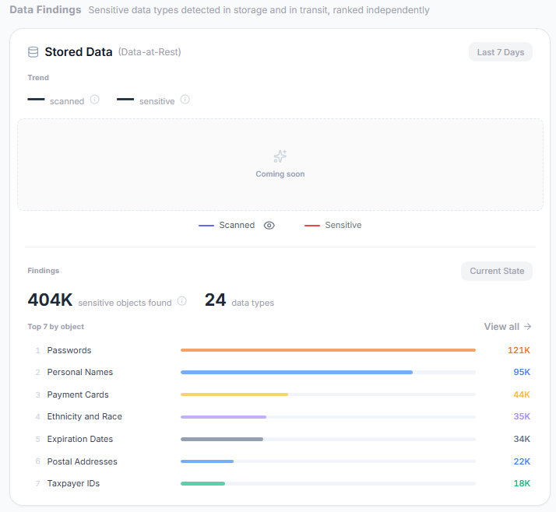Click the info icon next to scanned
This screenshot has width=556, height=512.
pos(95,100)
